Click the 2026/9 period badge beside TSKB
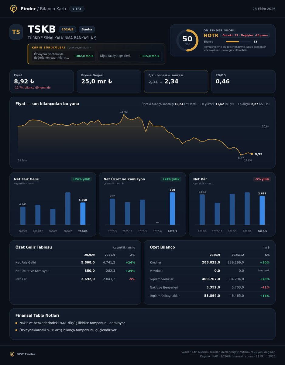 coord(67,29)
